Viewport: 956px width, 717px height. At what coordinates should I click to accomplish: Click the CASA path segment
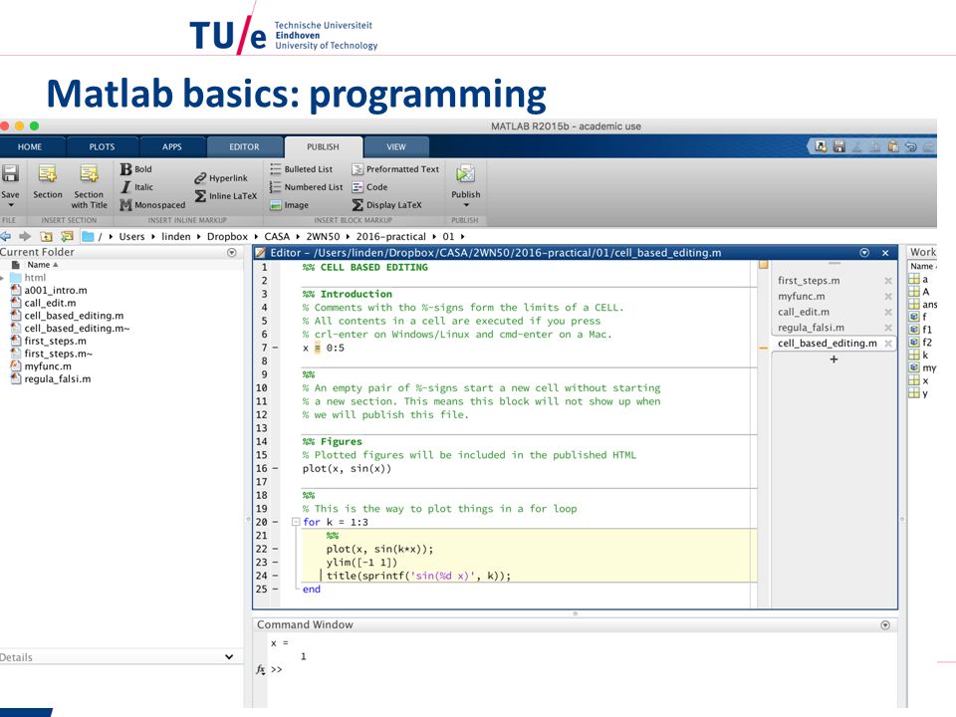[277, 237]
